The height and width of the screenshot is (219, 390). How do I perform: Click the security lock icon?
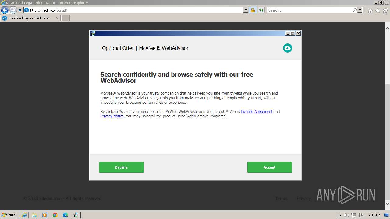253,10
